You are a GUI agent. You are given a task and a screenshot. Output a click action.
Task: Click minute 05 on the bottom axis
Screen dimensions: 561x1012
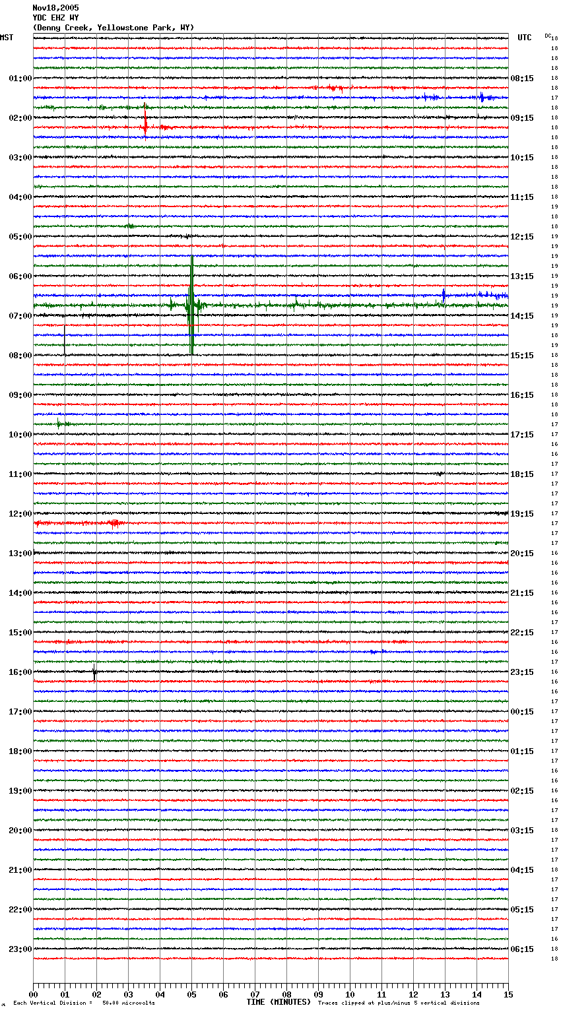pos(191,994)
